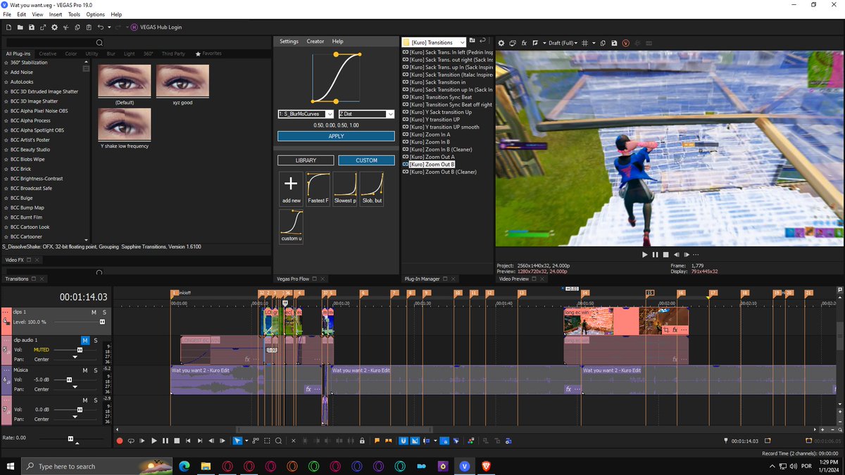
Task: Select BCC Cartoon Look plug-in
Action: pos(30,227)
